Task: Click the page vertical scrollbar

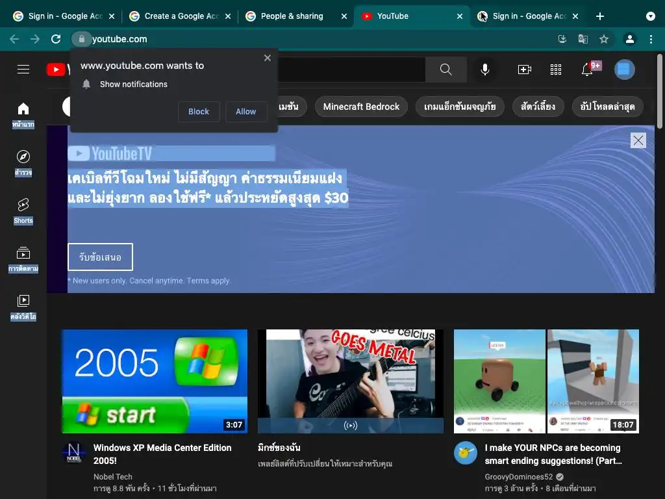Action: coord(660,91)
